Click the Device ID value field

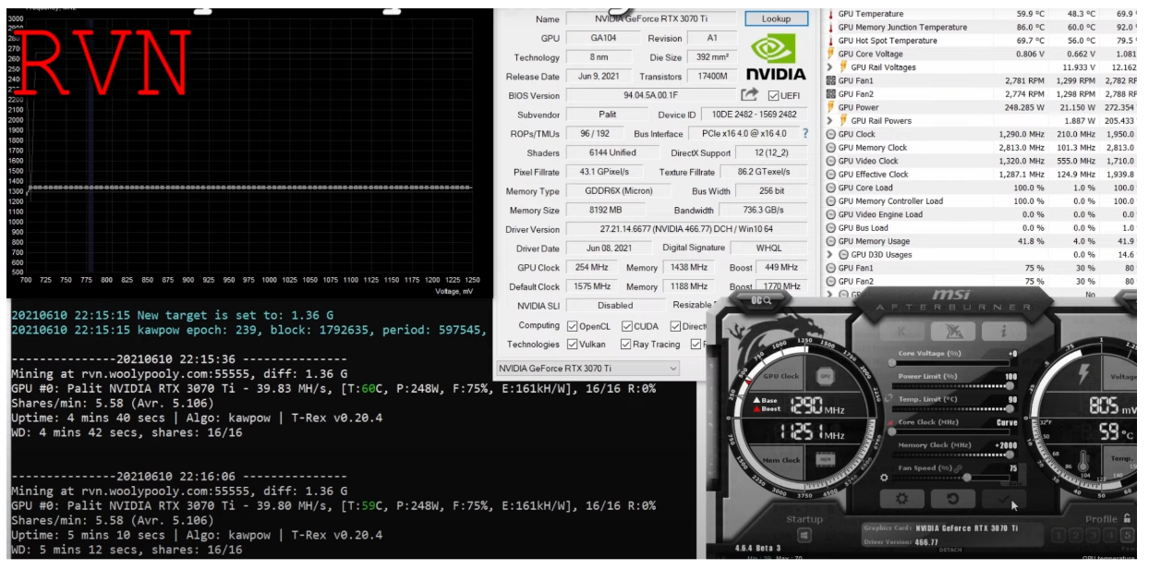click(754, 115)
